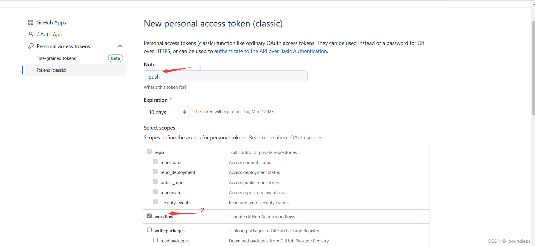Switch to Fine-grained tokens in sidebar
The height and width of the screenshot is (246, 535).
coord(56,58)
